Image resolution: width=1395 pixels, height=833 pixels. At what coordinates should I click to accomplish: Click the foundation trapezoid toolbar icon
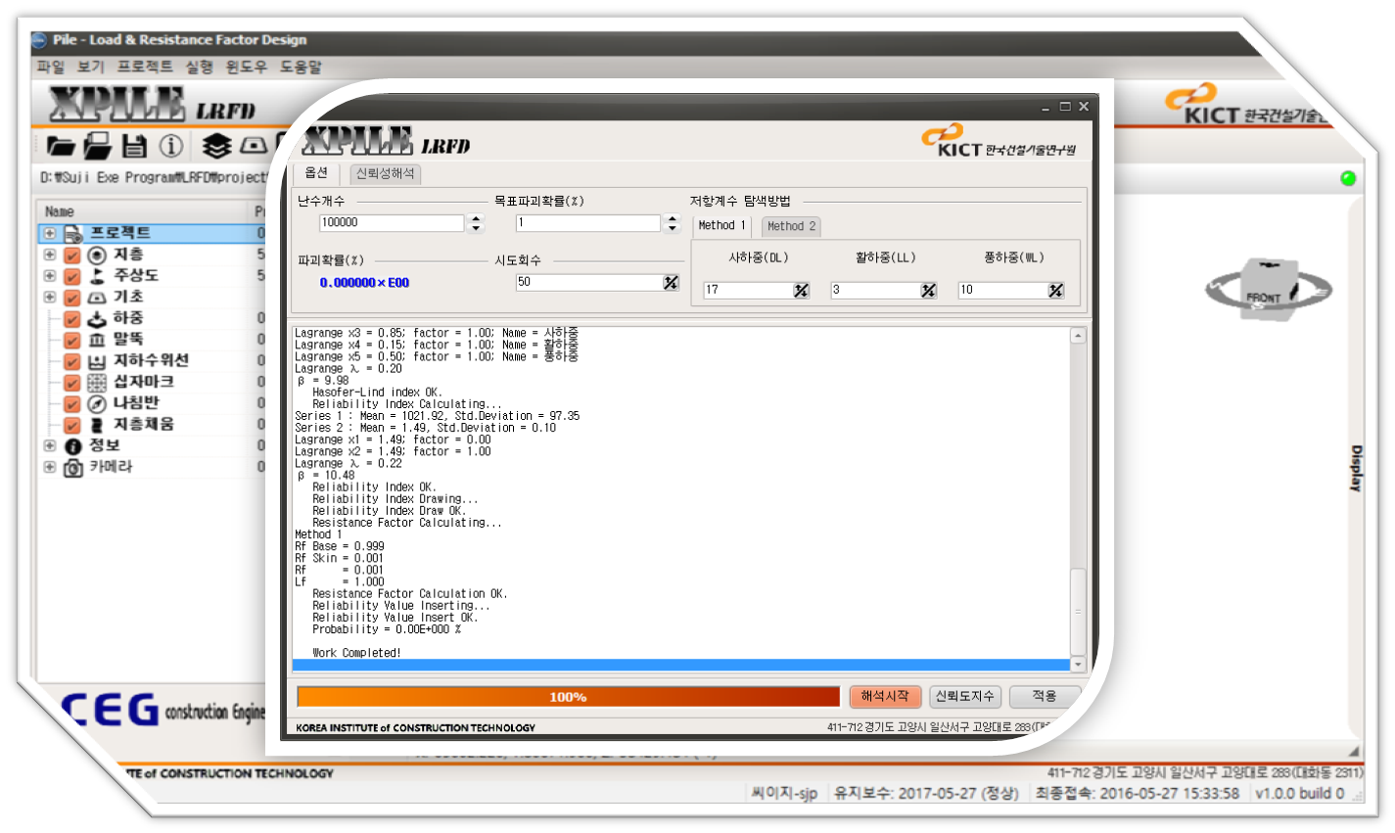click(x=253, y=146)
